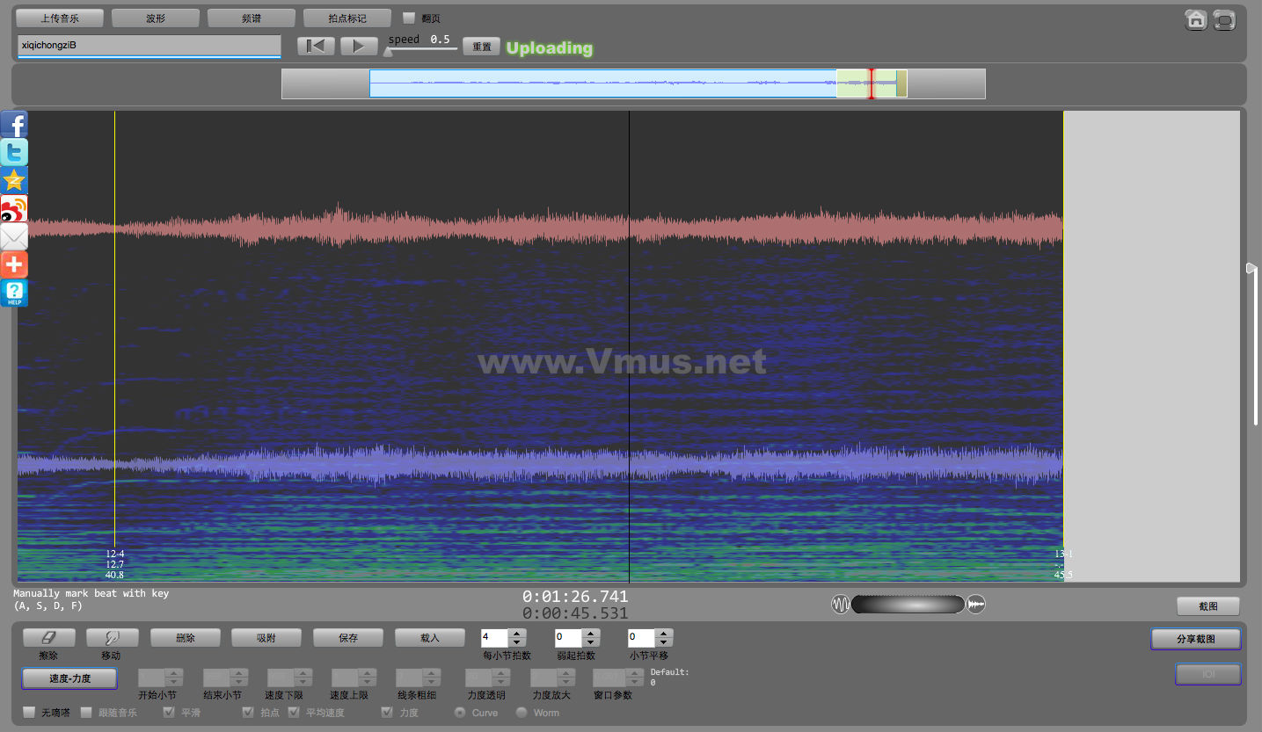
Task: Click the 开始小节 stepper arrows
Action: click(174, 678)
